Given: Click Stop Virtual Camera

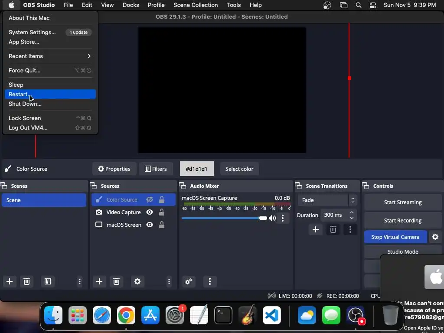Looking at the screenshot, I should [395, 237].
